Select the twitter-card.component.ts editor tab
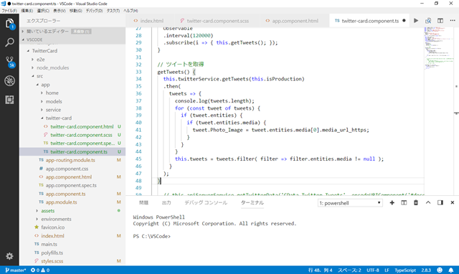459x274 pixels. click(369, 21)
